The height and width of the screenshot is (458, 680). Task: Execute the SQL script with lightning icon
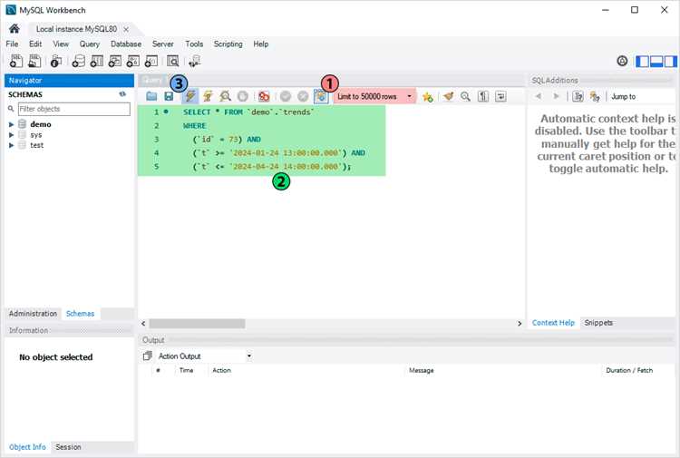coord(190,96)
